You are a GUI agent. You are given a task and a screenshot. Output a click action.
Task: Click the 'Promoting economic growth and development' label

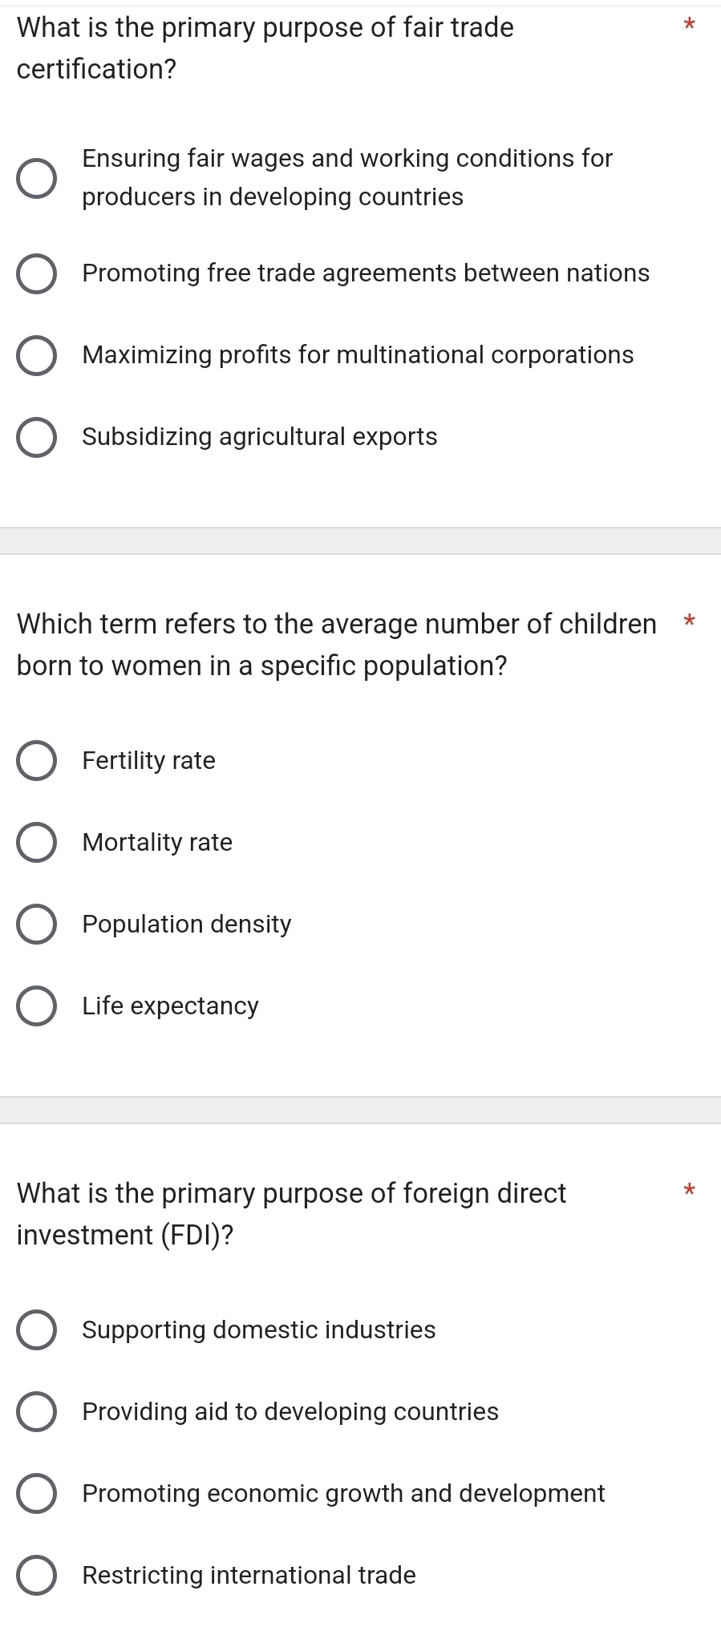pos(343,1493)
